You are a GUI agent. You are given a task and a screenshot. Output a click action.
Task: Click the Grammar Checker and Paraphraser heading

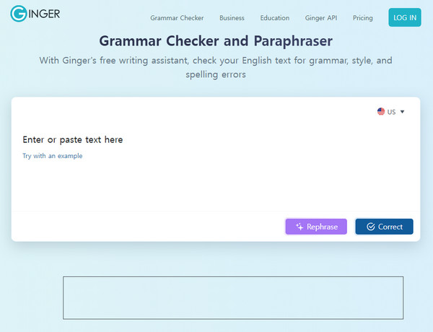[216, 41]
